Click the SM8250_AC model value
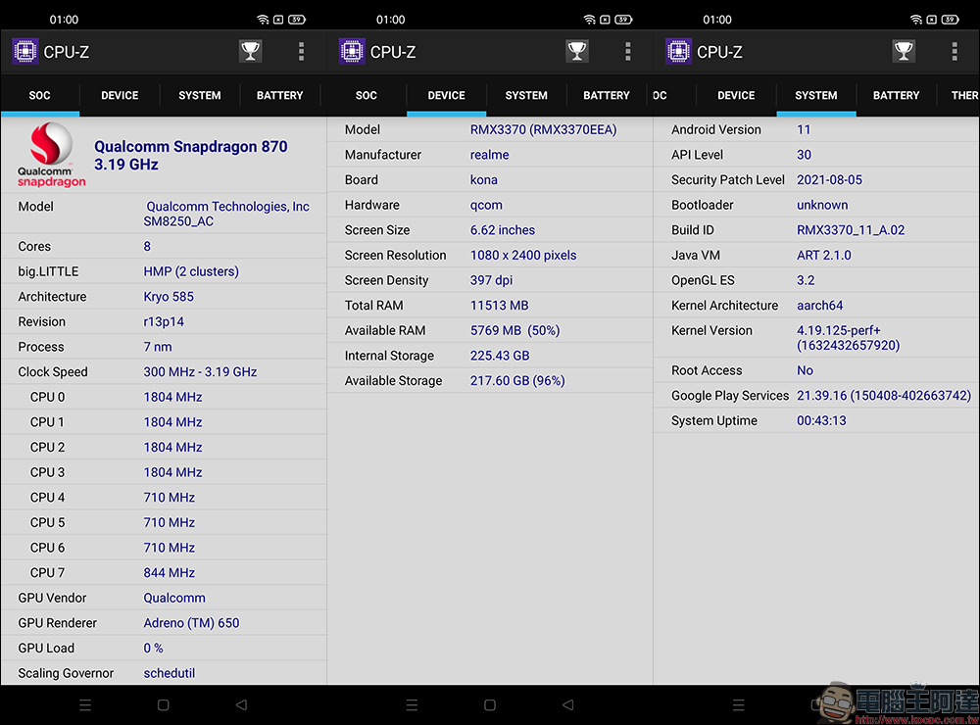Image resolution: width=980 pixels, height=725 pixels. (178, 221)
